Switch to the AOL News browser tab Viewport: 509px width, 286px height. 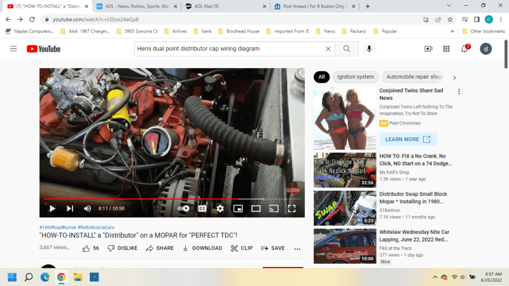tap(136, 6)
